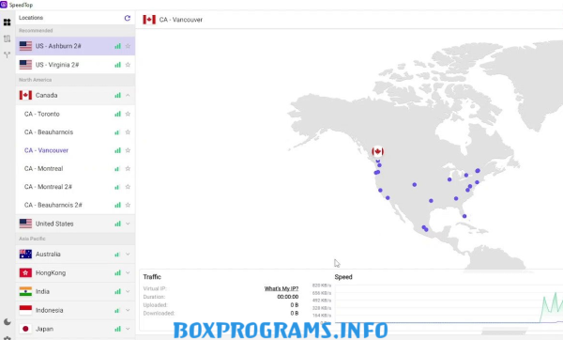Select CA - Toronto location
The image size is (563, 340).
(75, 114)
